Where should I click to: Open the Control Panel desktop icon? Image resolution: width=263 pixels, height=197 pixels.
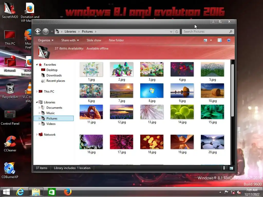point(10,117)
